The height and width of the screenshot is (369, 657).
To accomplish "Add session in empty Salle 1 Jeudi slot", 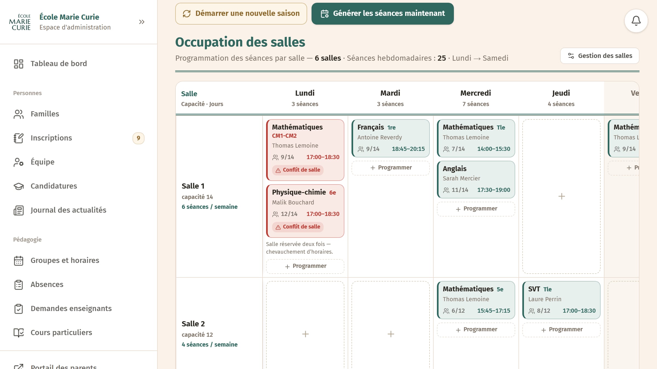I will pyautogui.click(x=561, y=196).
